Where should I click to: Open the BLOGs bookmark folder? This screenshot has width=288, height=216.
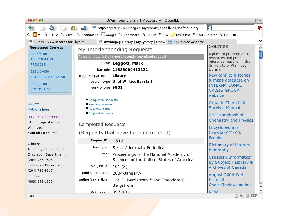(x=51, y=35)
